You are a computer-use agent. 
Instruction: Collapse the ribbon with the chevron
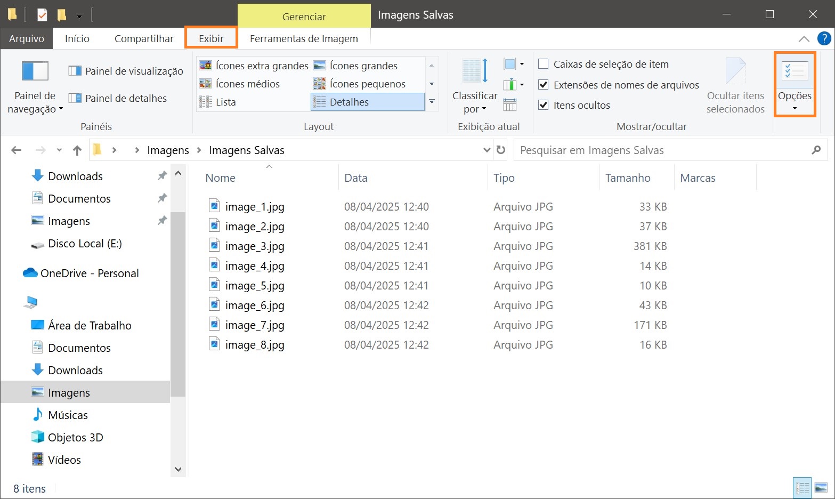(804, 38)
